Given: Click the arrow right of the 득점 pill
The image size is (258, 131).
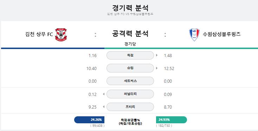Looking at the screenshot, I should (157, 55).
